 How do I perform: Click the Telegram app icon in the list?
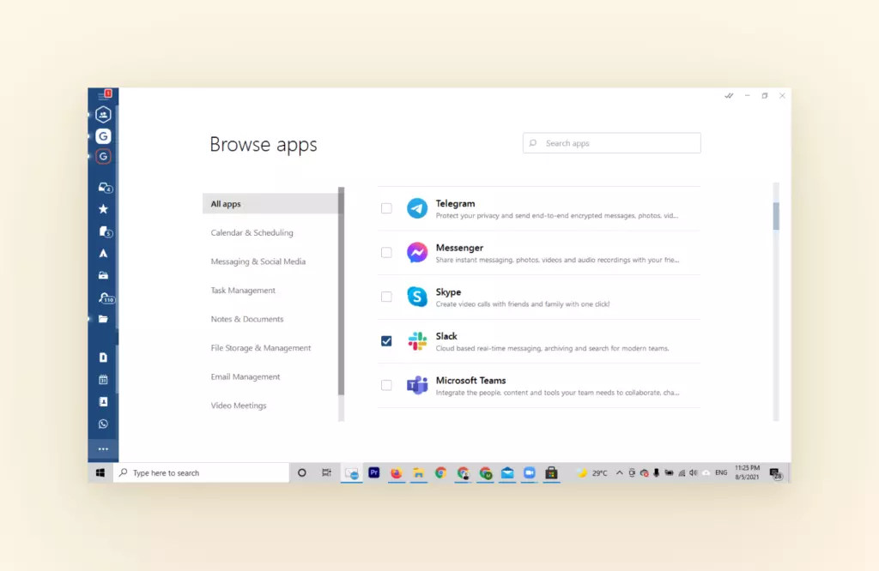(x=417, y=207)
